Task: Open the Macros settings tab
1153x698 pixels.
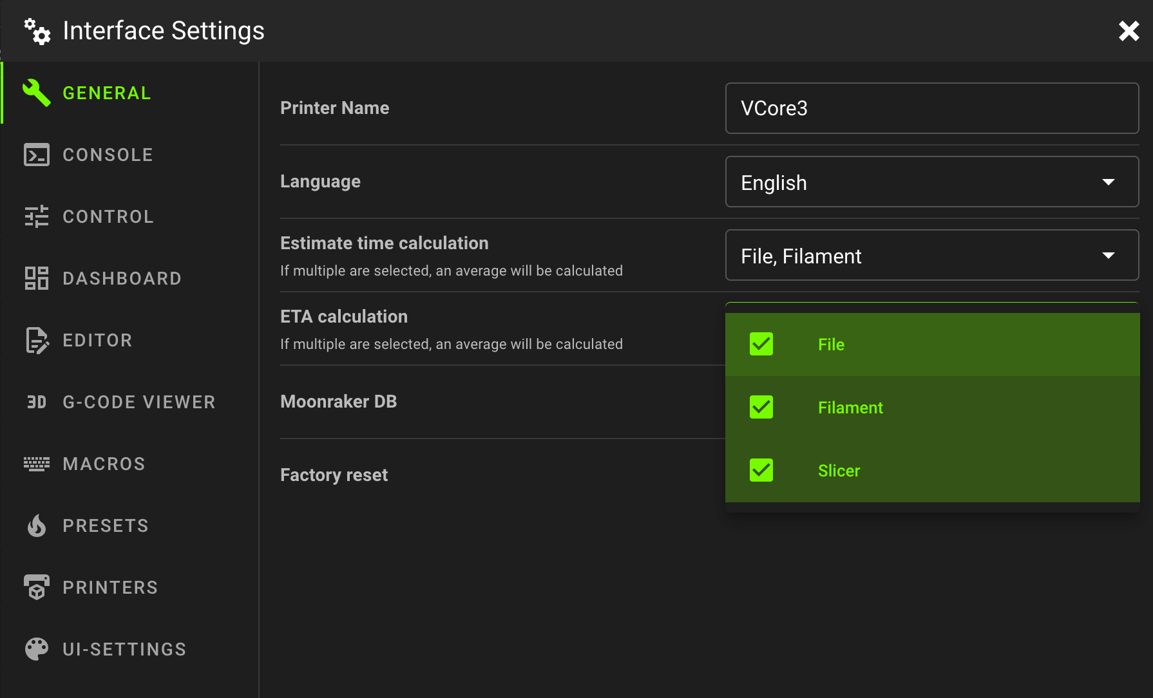Action: (x=130, y=464)
